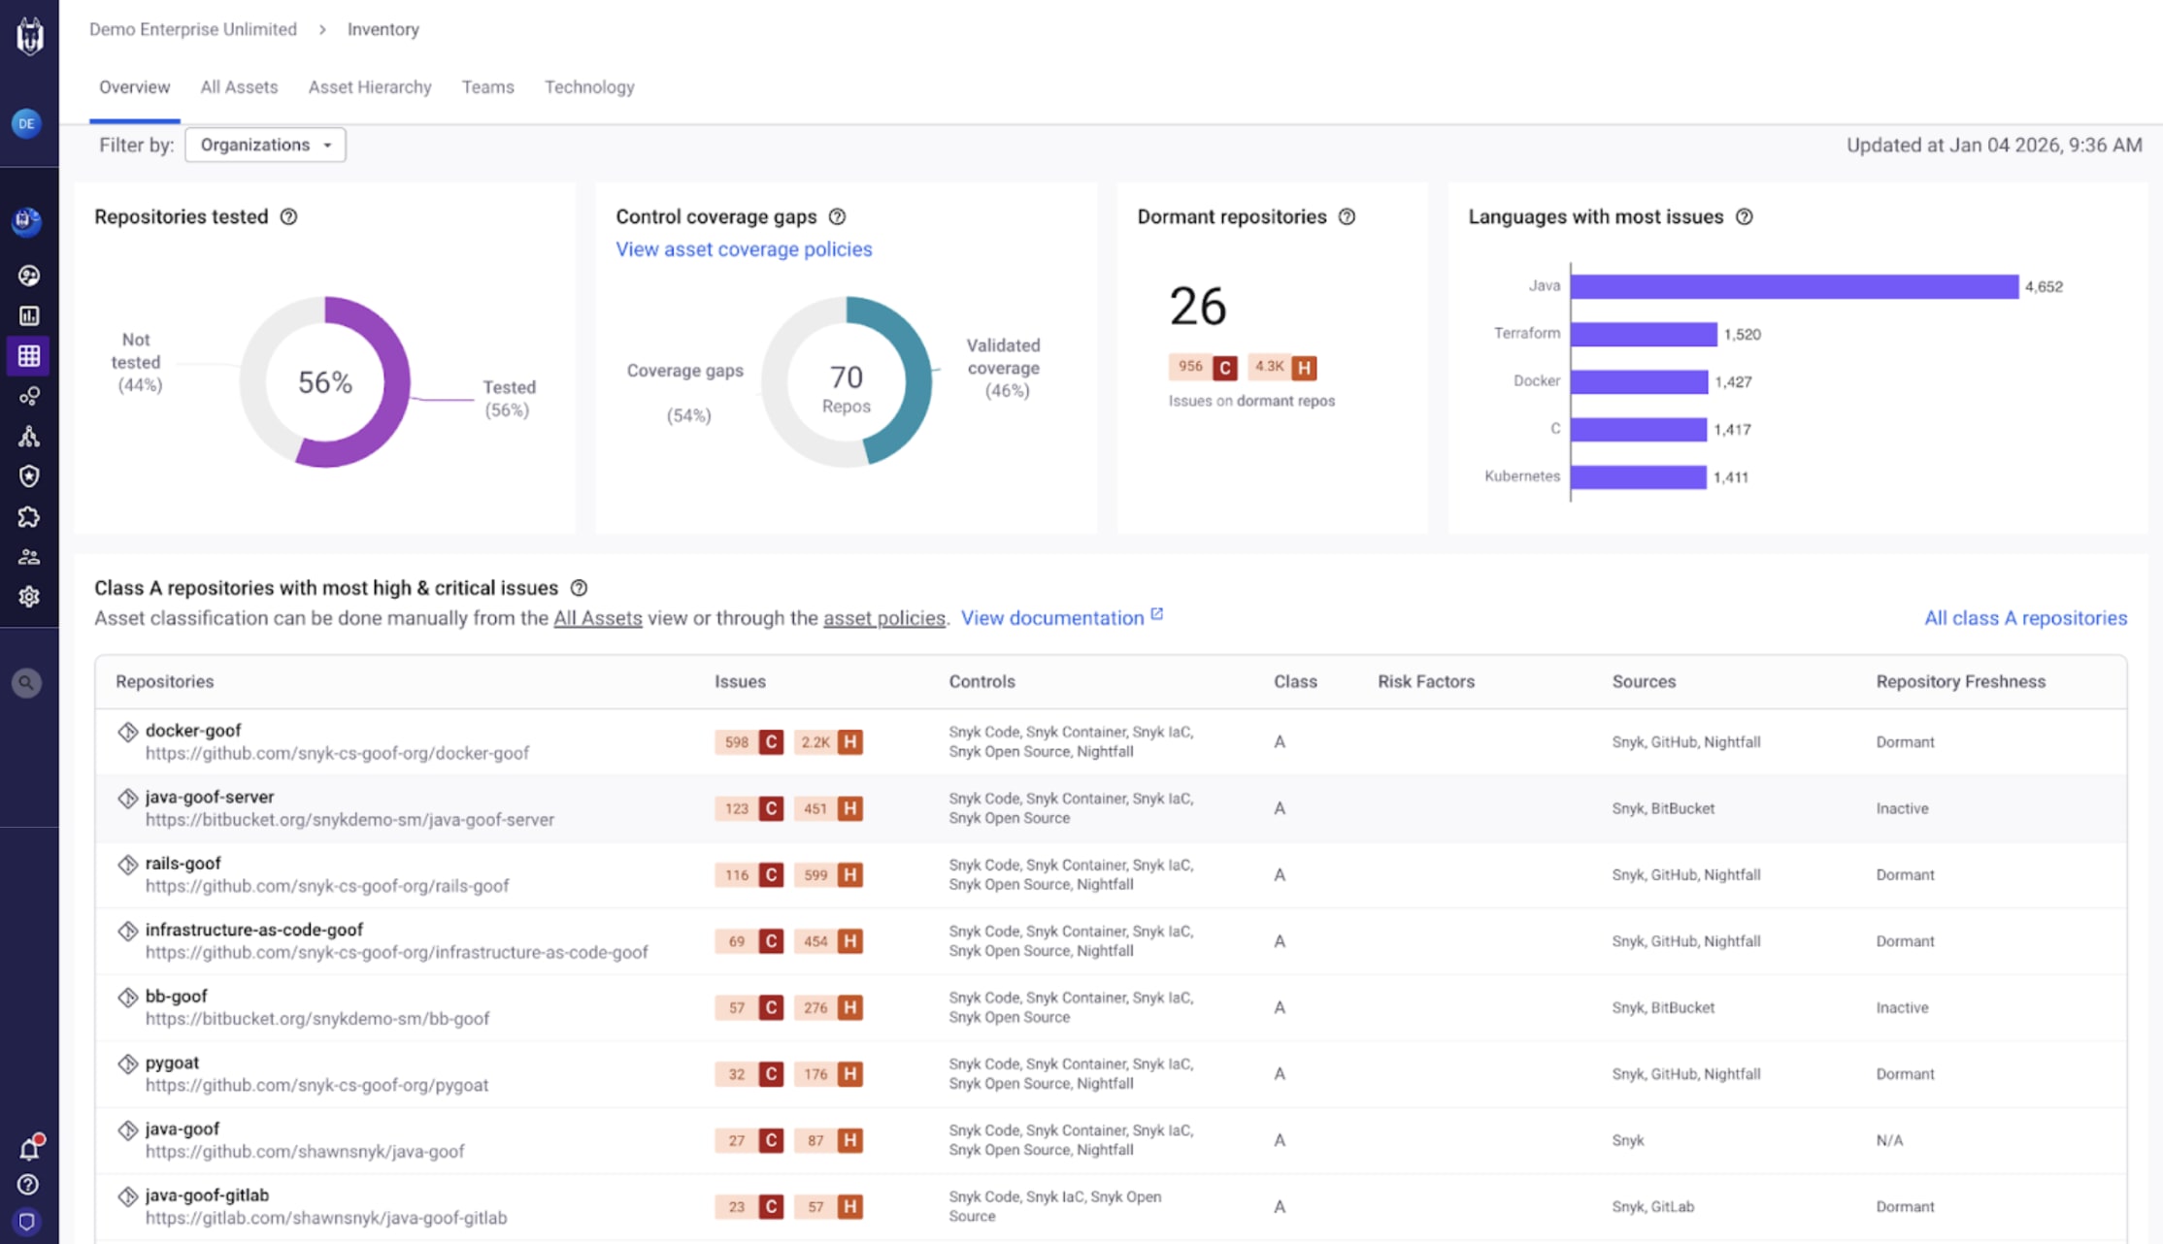Open the puzzle piece integrations icon
2163x1244 pixels.
click(29, 516)
